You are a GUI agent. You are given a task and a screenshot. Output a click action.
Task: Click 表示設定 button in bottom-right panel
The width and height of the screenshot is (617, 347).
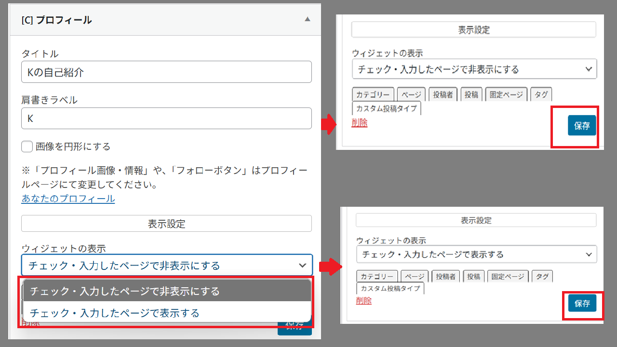[x=476, y=220]
